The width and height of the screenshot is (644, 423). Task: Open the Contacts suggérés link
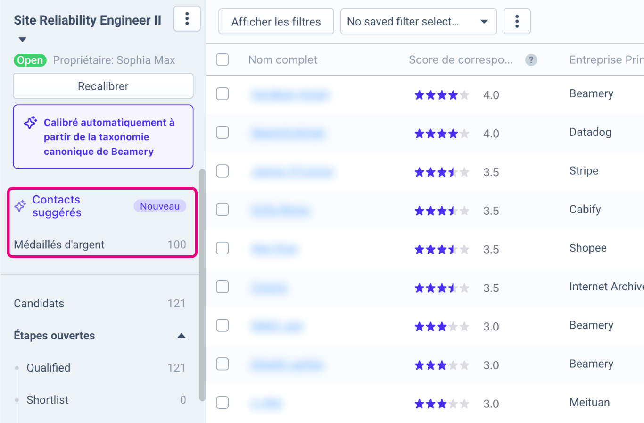pyautogui.click(x=57, y=206)
